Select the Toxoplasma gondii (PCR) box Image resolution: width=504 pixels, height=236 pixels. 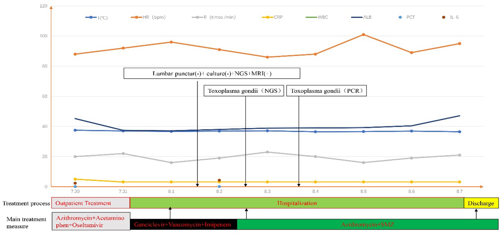tap(326, 91)
